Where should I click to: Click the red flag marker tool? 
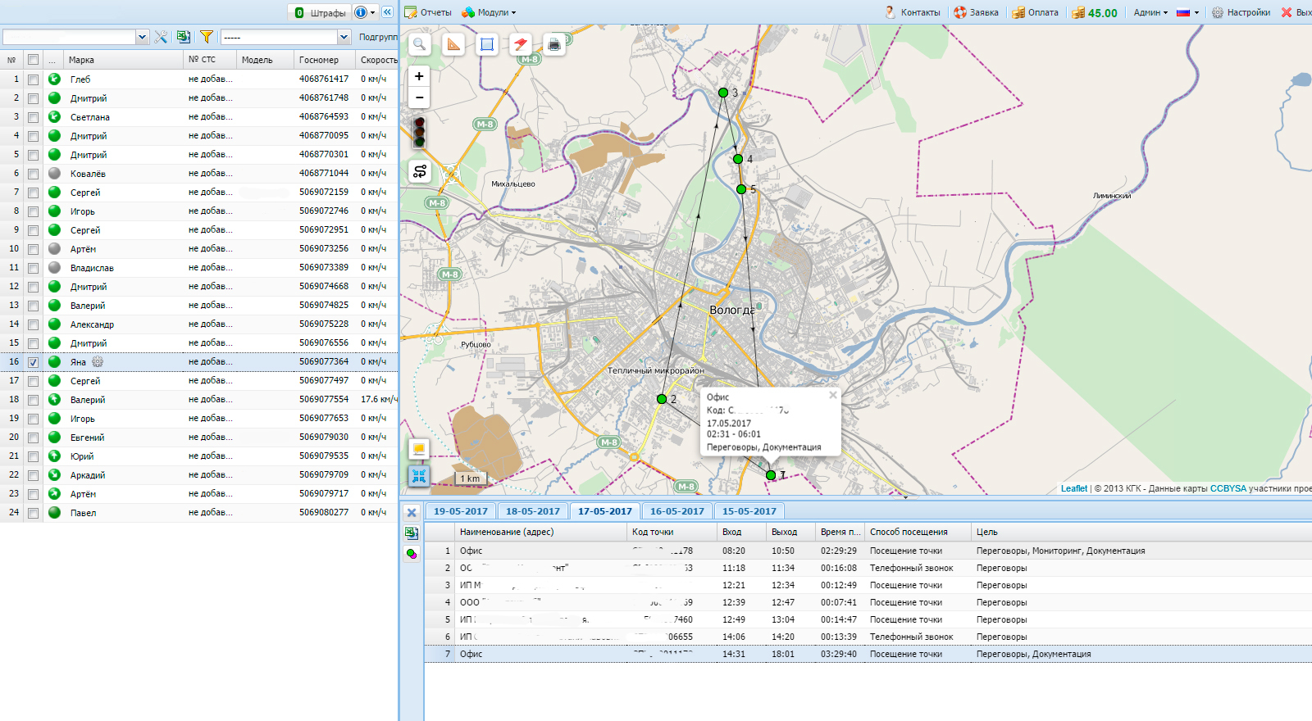click(x=521, y=44)
